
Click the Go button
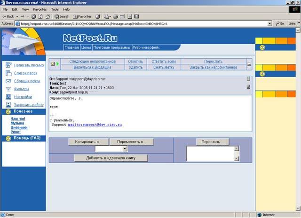[280, 23]
